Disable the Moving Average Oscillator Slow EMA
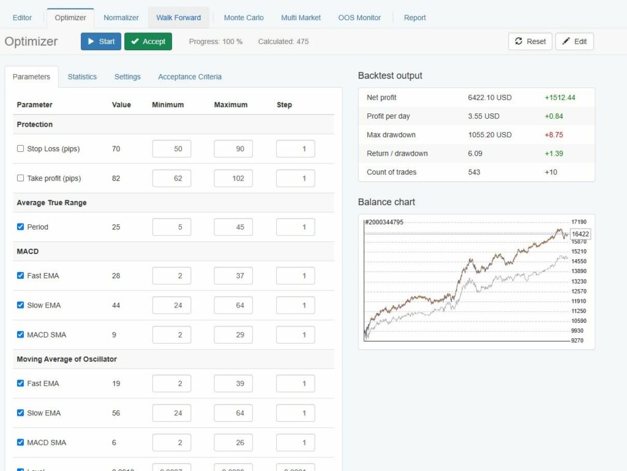Viewport: 627px width, 471px height. tap(20, 413)
